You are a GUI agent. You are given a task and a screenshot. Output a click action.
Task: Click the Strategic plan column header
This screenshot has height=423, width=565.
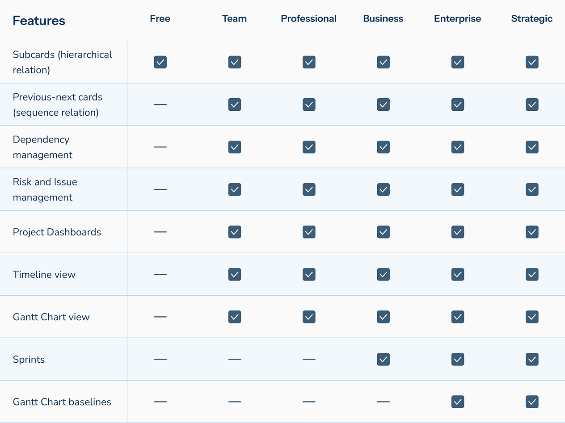[532, 19]
